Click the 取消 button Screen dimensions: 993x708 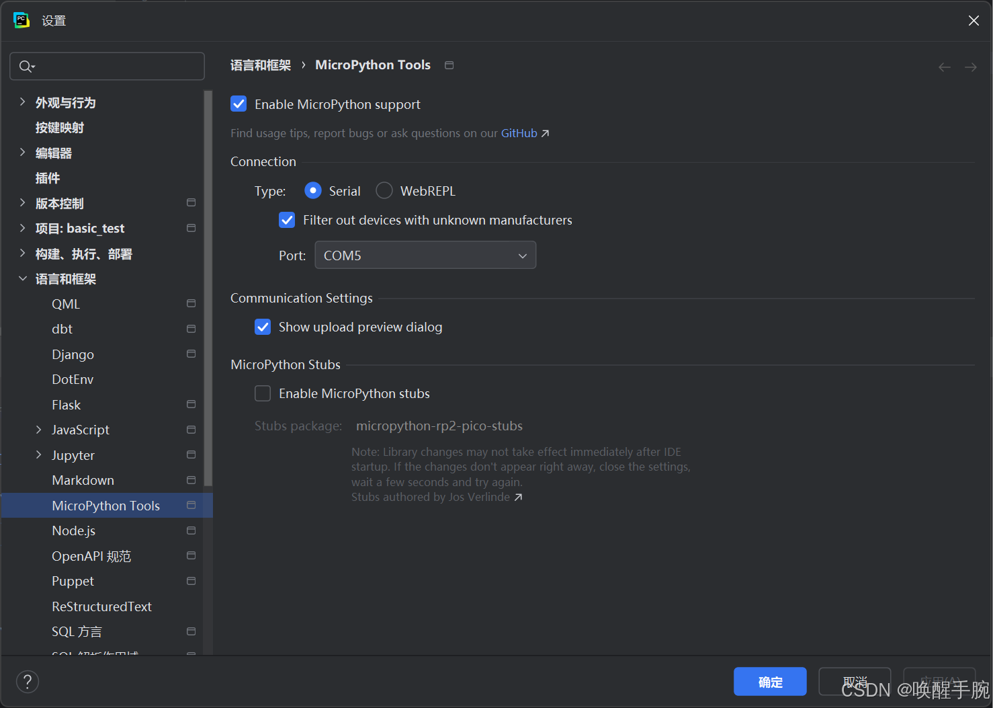(855, 682)
